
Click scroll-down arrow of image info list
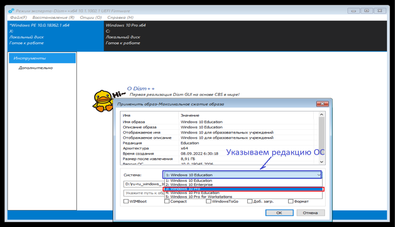pos(322,162)
